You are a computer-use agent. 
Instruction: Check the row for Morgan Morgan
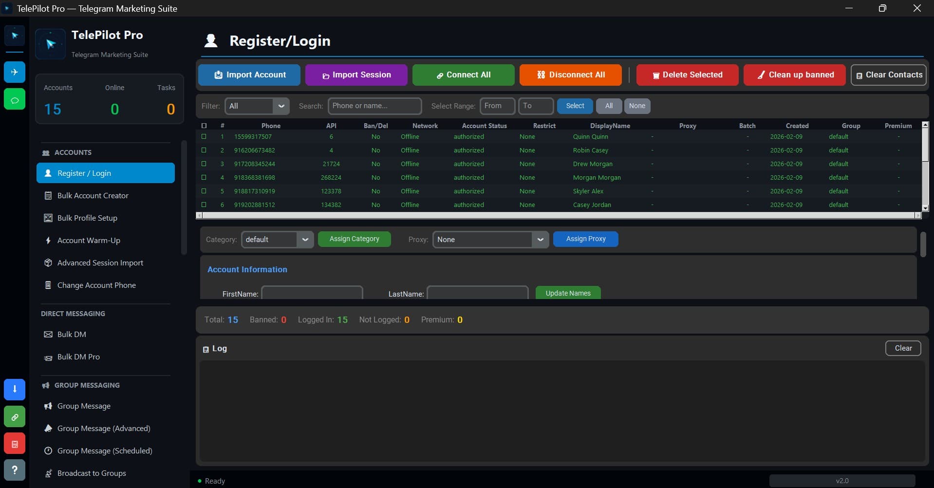(x=204, y=178)
